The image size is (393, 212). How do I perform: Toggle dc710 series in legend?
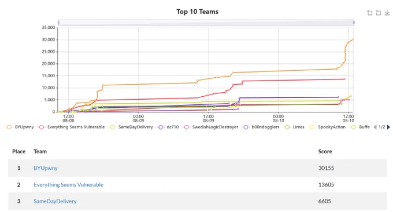168,127
